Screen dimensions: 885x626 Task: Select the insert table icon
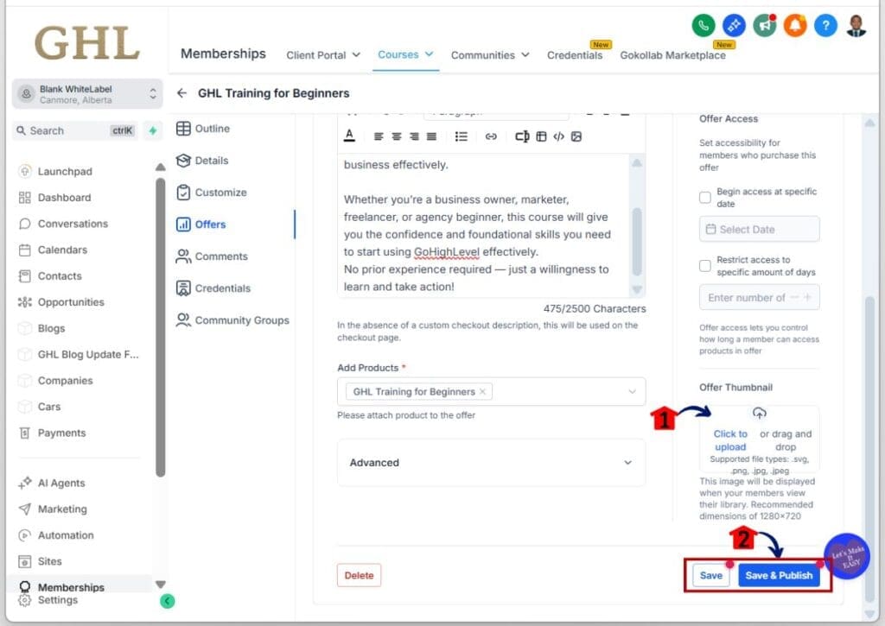540,136
